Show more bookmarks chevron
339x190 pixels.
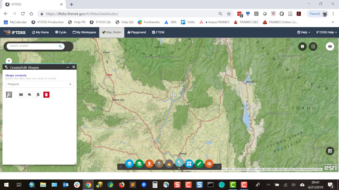[x=333, y=22]
